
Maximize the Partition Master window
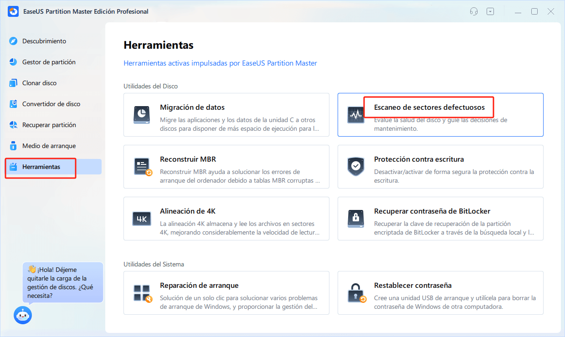click(x=534, y=11)
